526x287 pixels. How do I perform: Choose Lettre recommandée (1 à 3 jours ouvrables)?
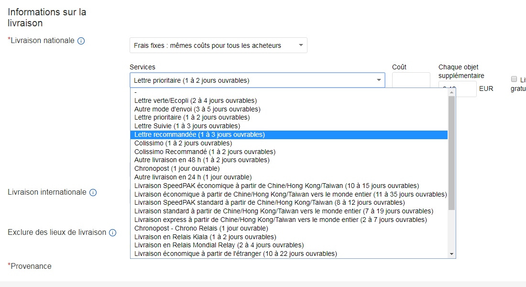[x=199, y=135]
